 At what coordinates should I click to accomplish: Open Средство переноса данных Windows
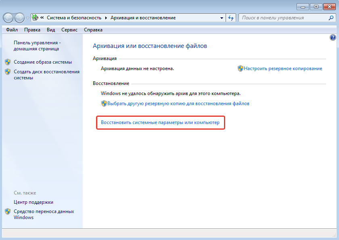click(44, 214)
